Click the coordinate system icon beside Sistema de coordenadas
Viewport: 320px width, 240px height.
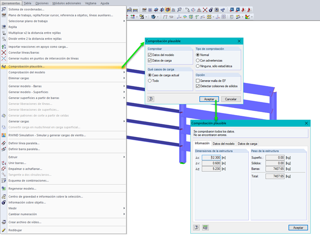tap(4, 9)
